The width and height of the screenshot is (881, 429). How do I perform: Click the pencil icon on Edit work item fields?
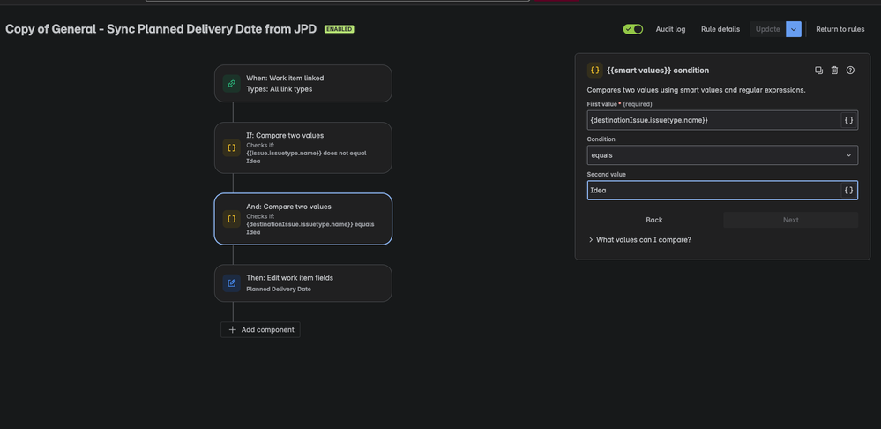point(231,283)
